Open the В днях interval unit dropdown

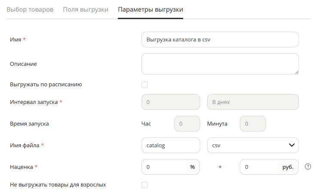253,102
